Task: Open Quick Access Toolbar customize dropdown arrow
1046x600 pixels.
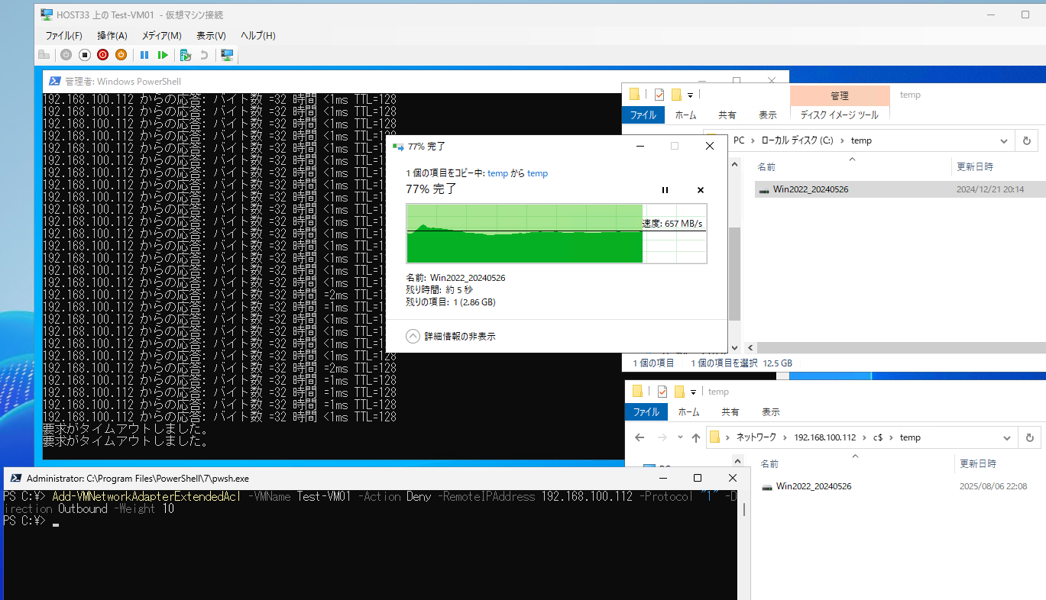Action: click(x=691, y=95)
